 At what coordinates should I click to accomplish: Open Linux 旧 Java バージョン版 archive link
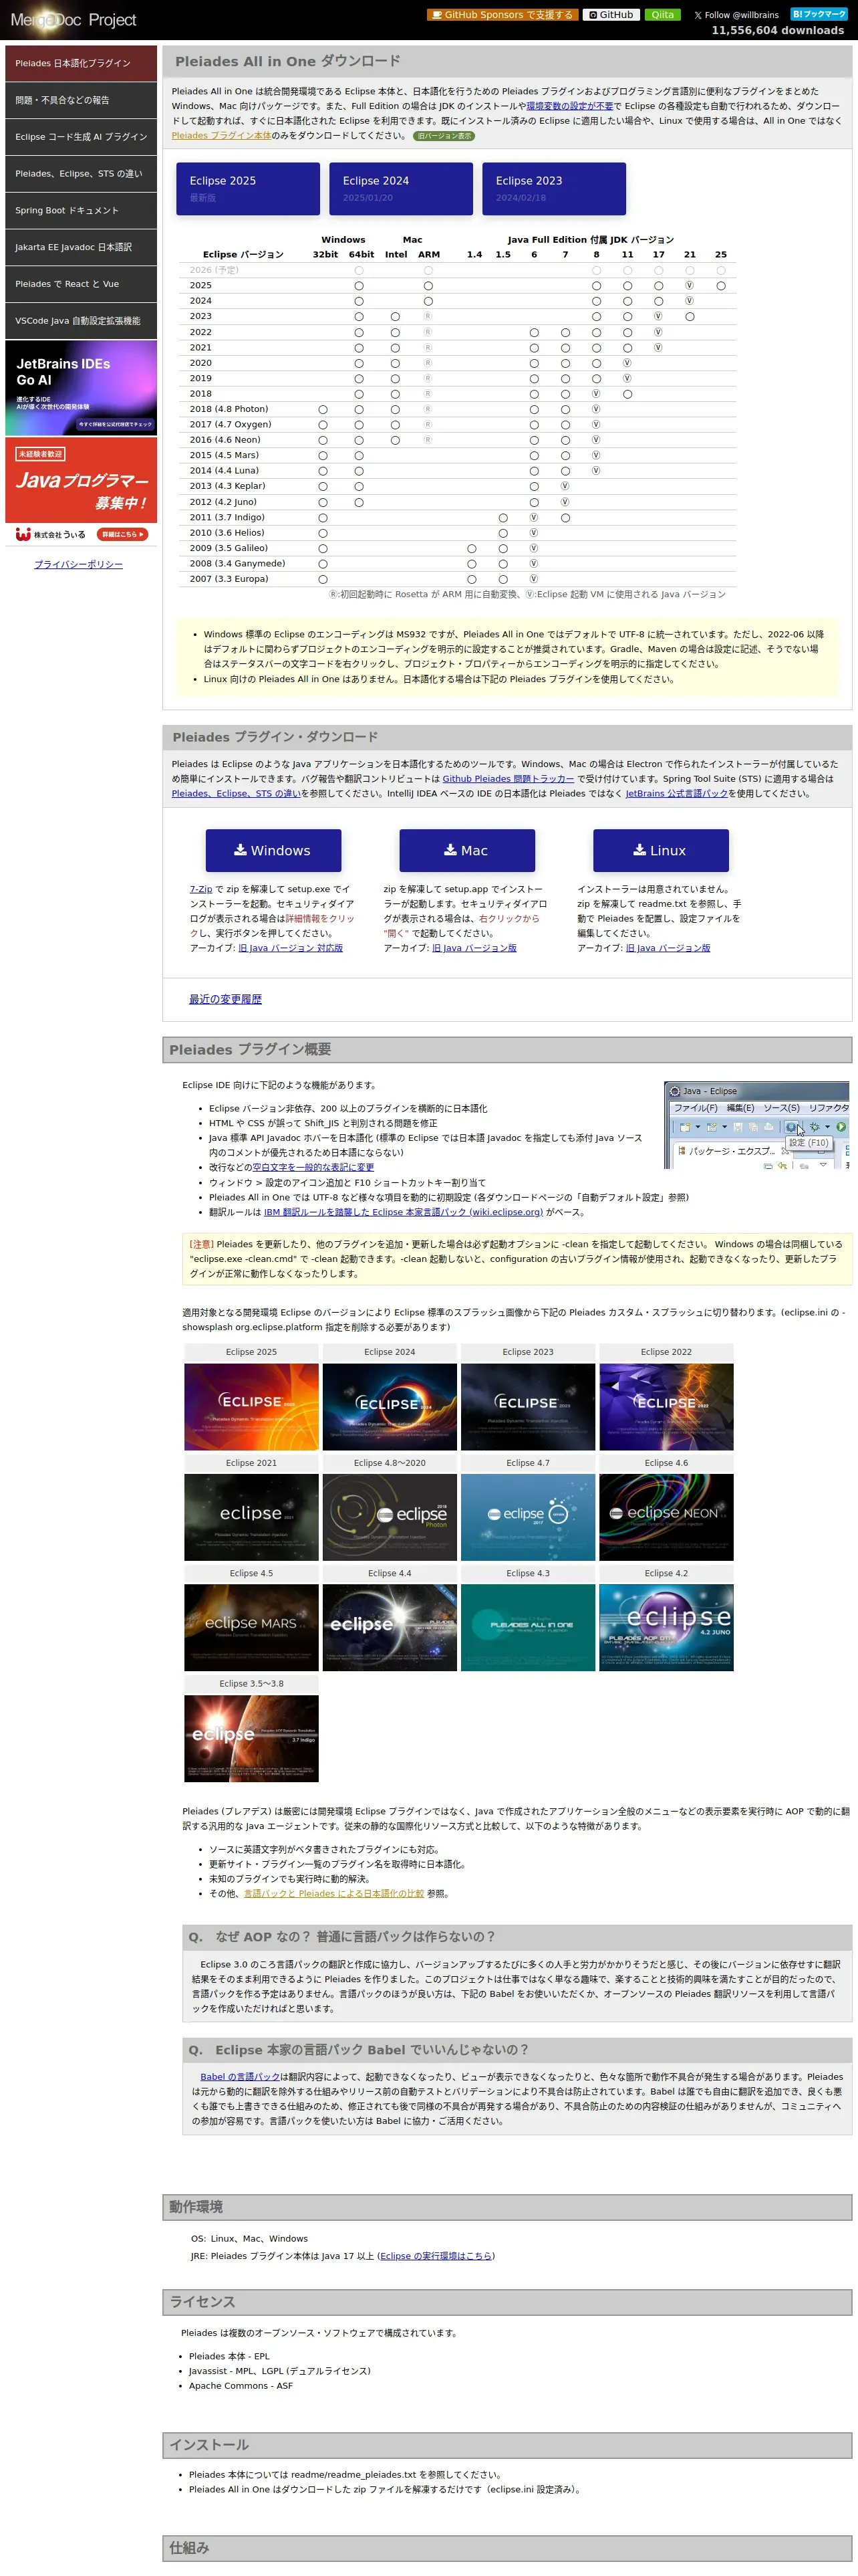pyautogui.click(x=668, y=948)
